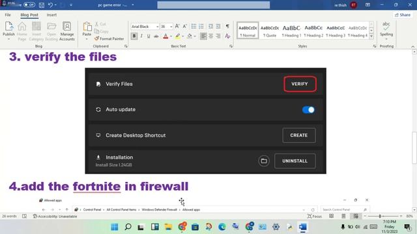Click the Share button
The image size is (417, 234).
point(403,15)
